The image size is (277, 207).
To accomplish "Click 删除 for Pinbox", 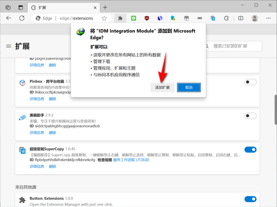I will coord(53,99).
